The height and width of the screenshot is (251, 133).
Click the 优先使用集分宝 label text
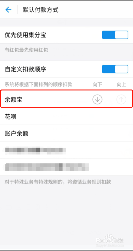click(x=25, y=35)
